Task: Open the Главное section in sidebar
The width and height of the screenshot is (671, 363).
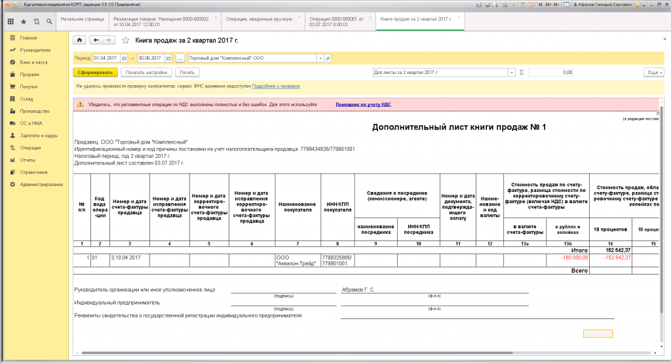Action: [x=28, y=37]
